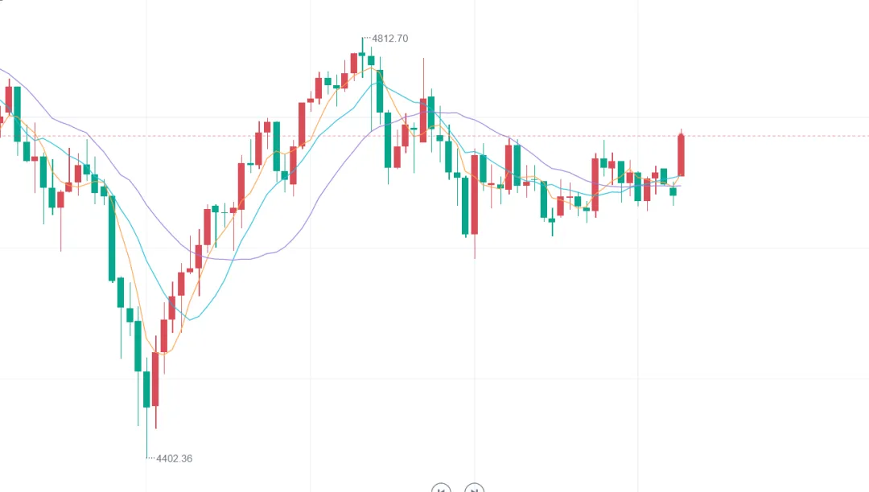The width and height of the screenshot is (869, 492).
Task: Click the candle wick tip beside the 4812.70 label
Action: pos(362,39)
